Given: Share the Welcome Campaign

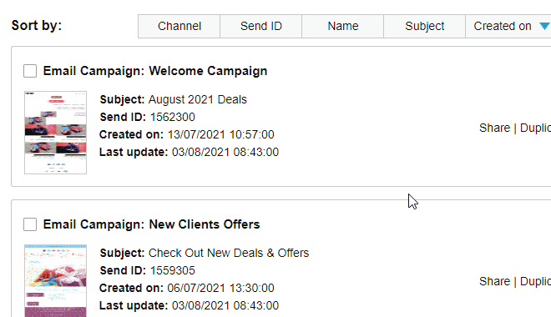Looking at the screenshot, I should click(x=494, y=128).
